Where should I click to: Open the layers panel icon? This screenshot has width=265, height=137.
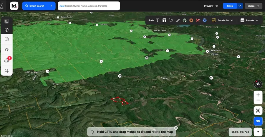pos(6,50)
